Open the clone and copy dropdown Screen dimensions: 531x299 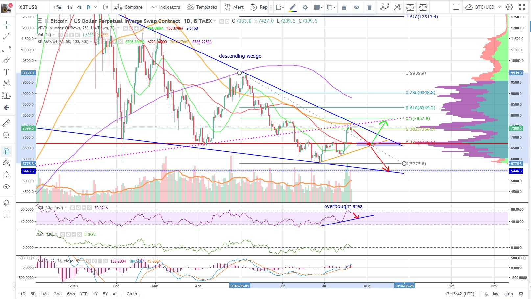[331, 7]
